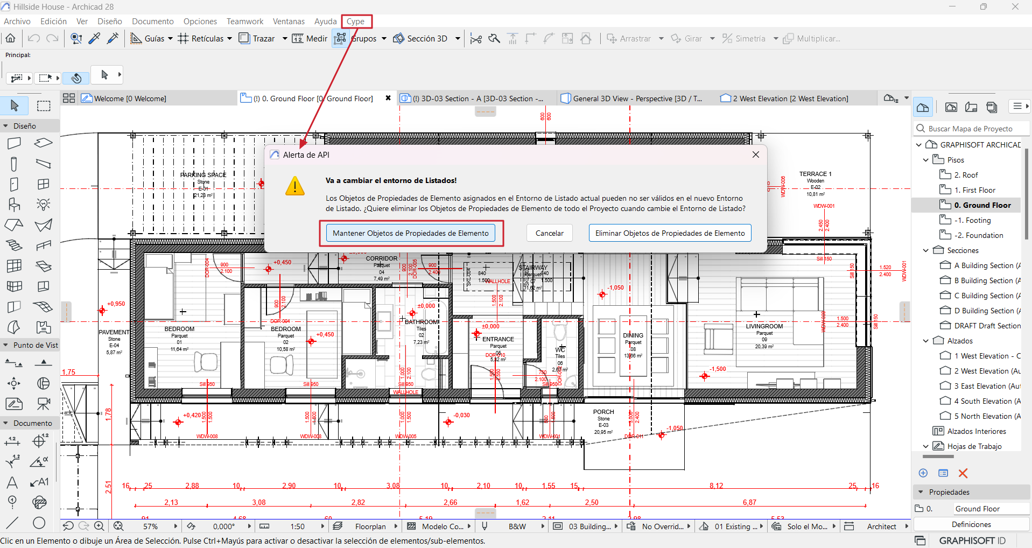This screenshot has height=548, width=1032.
Task: Toggle Guías guide lines
Action: (148, 38)
